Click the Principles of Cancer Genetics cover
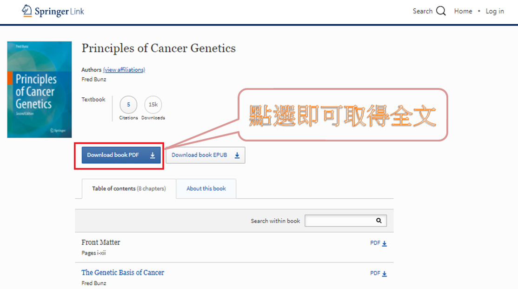This screenshot has height=289, width=518. [40, 89]
